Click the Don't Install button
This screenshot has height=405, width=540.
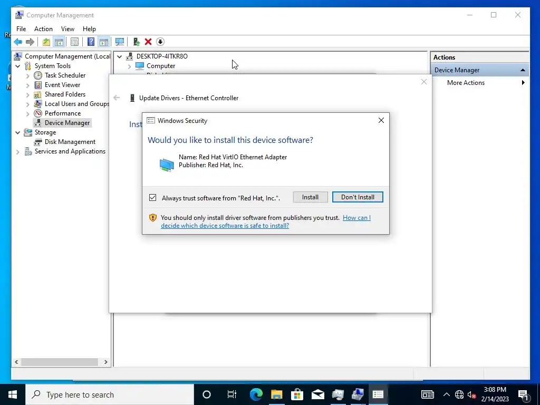tap(358, 197)
